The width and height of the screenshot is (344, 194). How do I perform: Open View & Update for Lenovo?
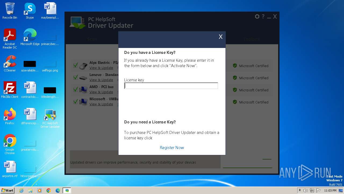point(101,80)
